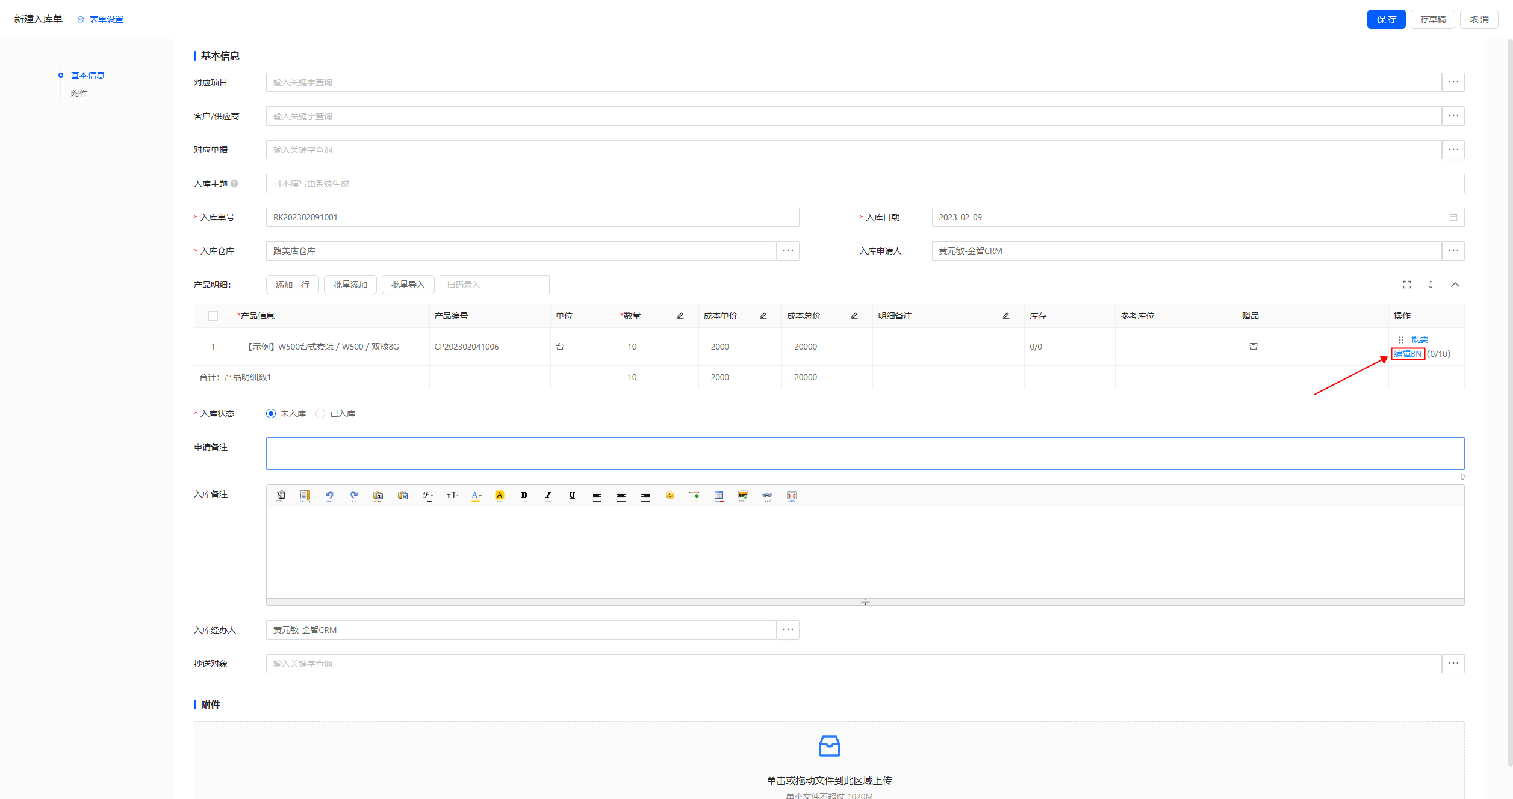The image size is (1513, 799).
Task: Click the 批量添加 button
Action: (x=350, y=285)
